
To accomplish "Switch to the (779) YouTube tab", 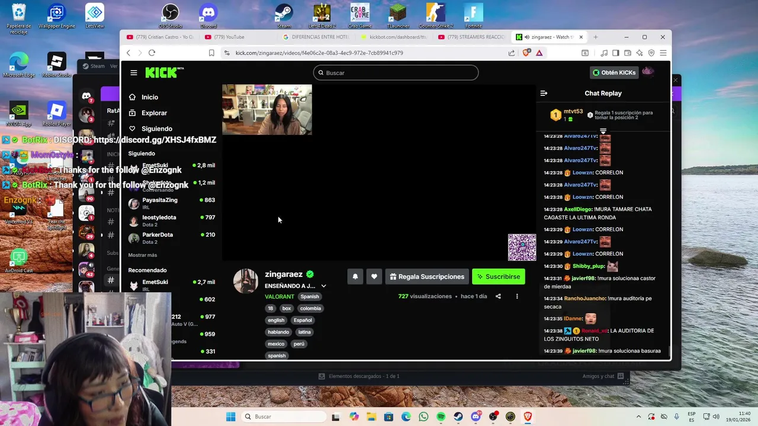I will click(237, 37).
